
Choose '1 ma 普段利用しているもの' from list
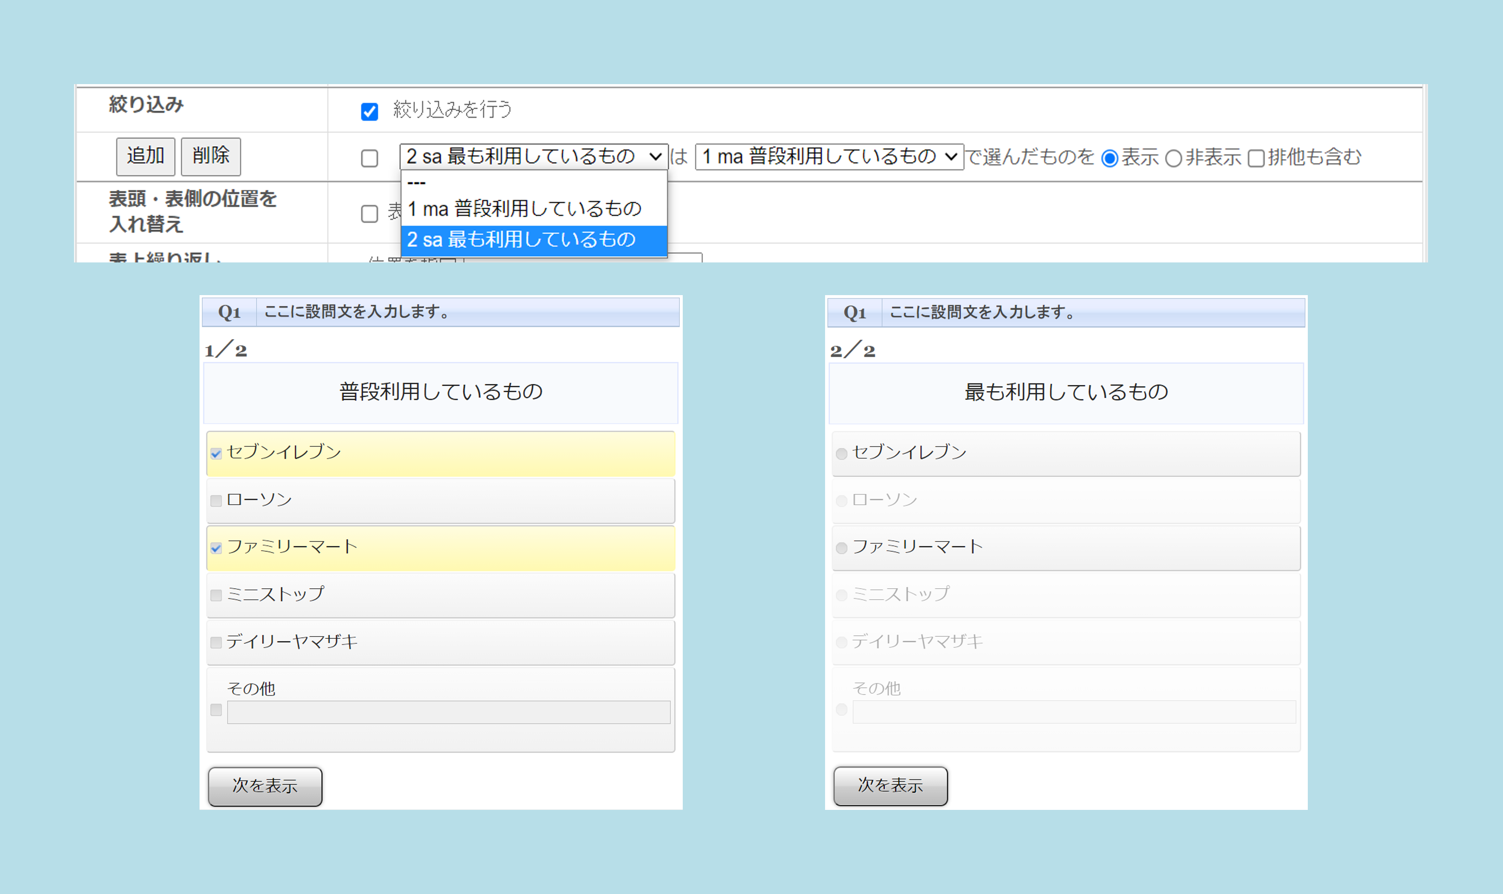533,209
